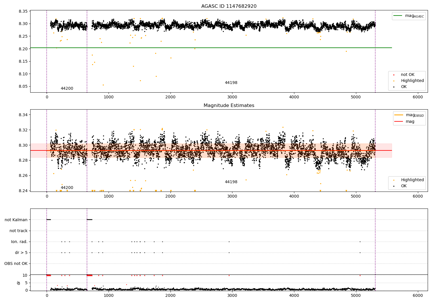Click the 44198 label in middle plot
Viewport: 432px width, 302px height.
coord(231,182)
